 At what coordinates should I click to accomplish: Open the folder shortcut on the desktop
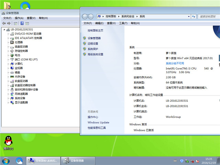(x=7, y=5)
